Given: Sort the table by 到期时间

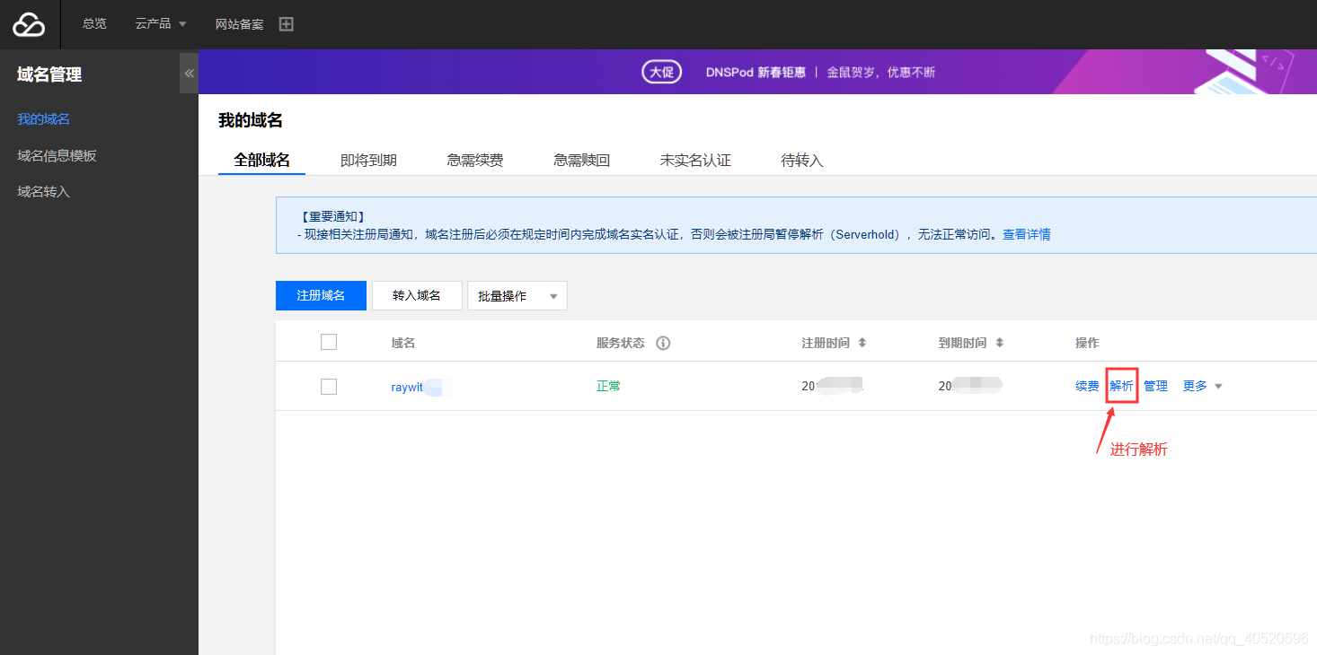Looking at the screenshot, I should [x=1000, y=342].
